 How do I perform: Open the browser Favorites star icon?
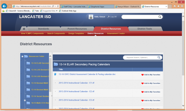[178, 6]
